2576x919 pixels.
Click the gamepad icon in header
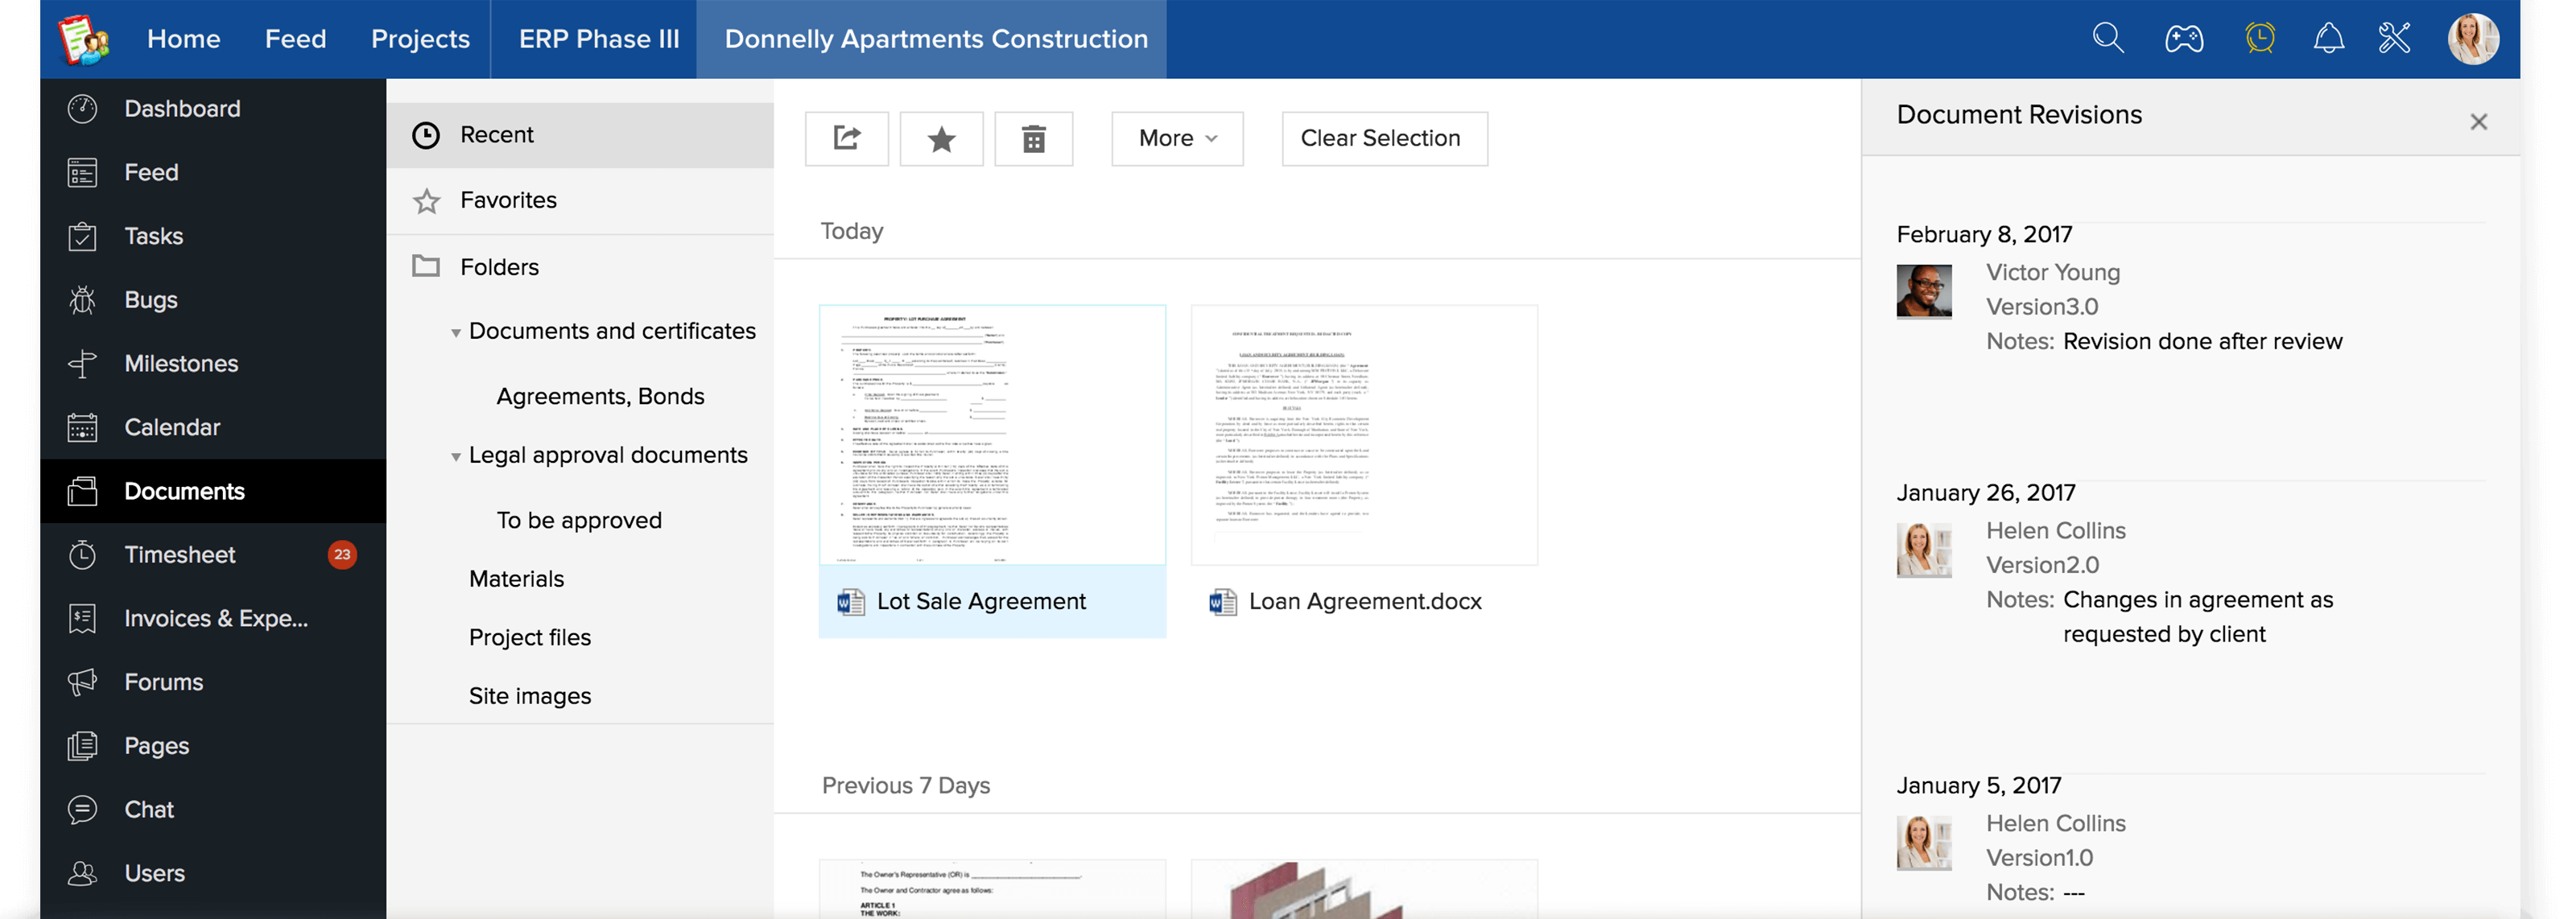pyautogui.click(x=2183, y=39)
